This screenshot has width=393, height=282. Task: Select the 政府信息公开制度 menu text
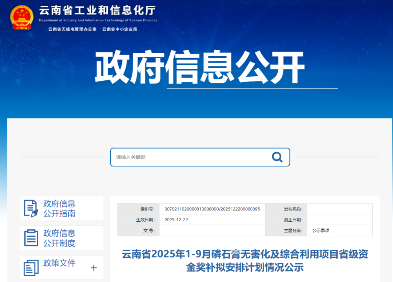point(59,238)
